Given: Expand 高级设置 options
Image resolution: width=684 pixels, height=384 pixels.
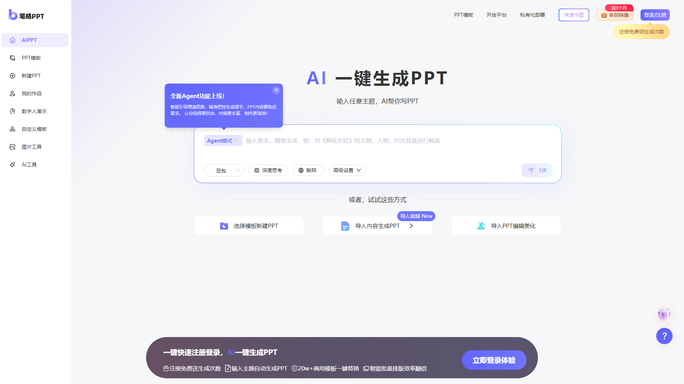Looking at the screenshot, I should click(x=347, y=170).
